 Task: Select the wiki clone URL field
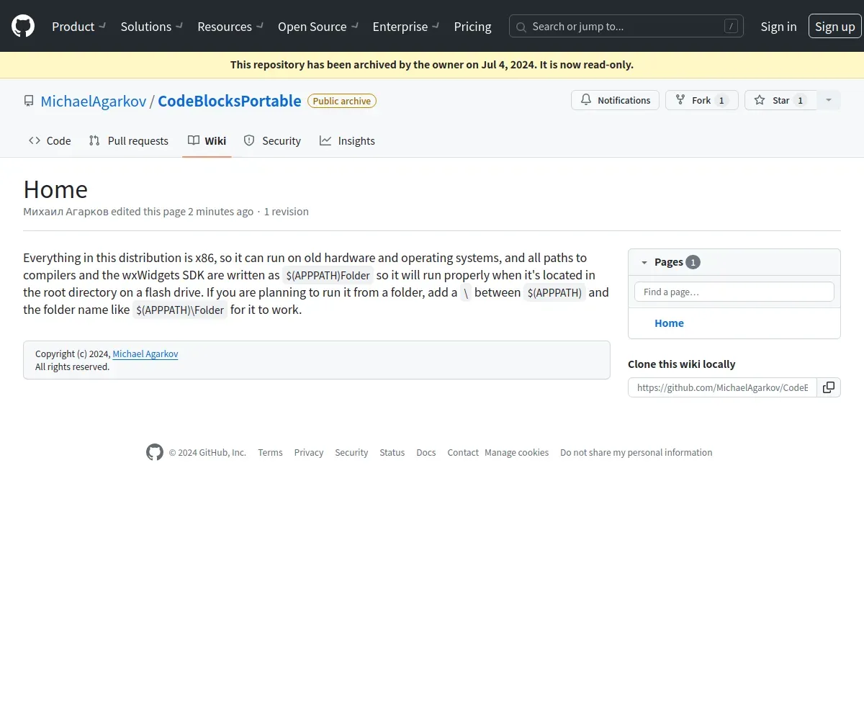tap(722, 387)
